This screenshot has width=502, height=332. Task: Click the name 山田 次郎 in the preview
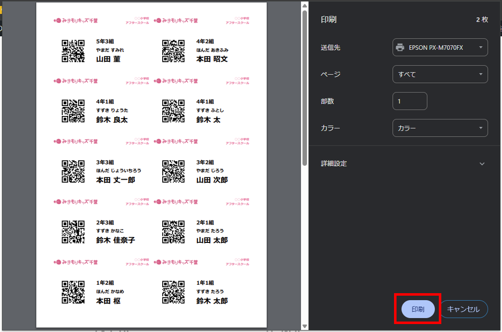(212, 180)
